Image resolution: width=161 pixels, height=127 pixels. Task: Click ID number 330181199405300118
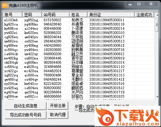[107, 24]
